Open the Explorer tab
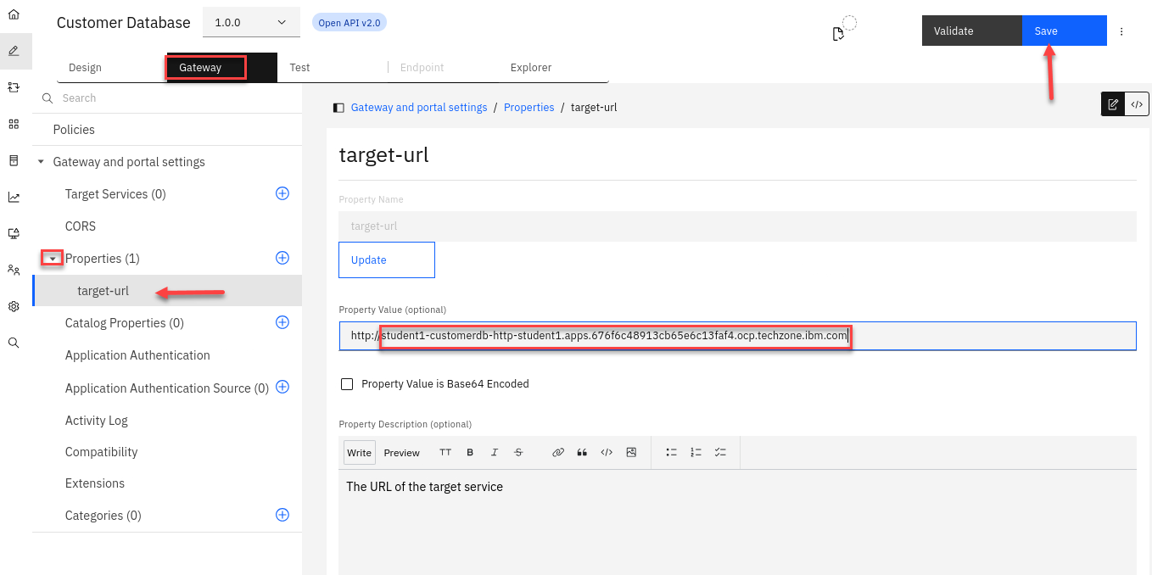 click(531, 68)
